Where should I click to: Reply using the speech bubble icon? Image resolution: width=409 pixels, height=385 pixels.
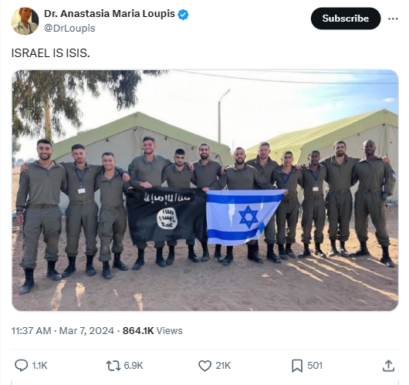click(x=21, y=366)
